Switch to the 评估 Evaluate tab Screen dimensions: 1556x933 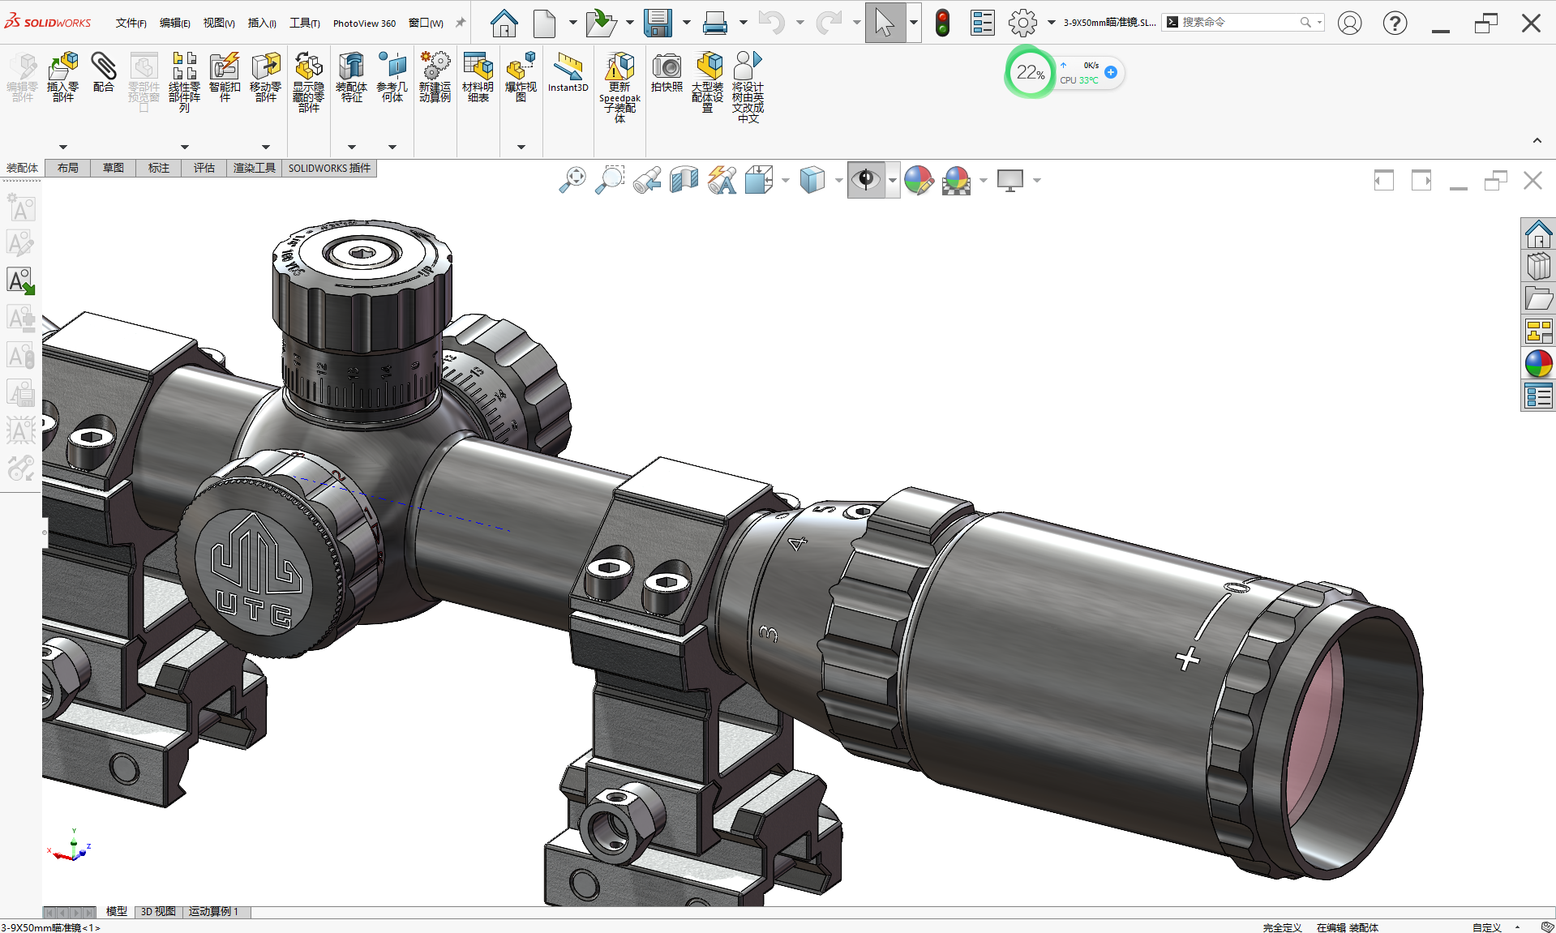[x=204, y=168]
